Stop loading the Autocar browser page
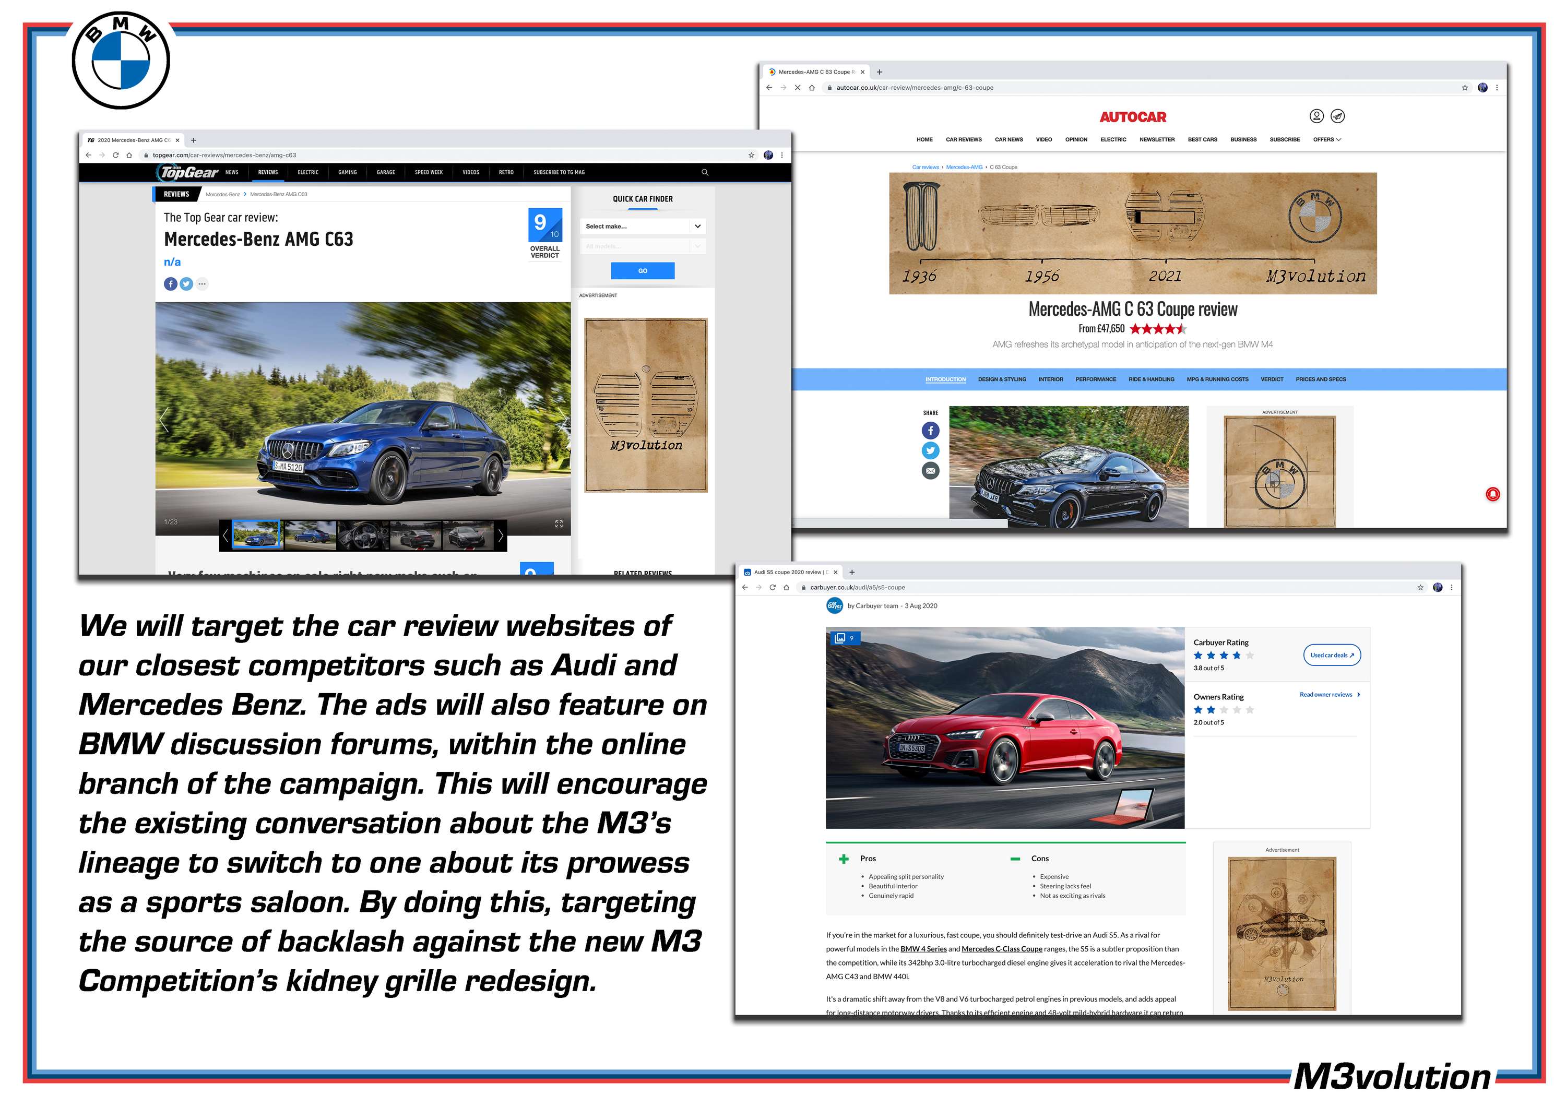 click(797, 88)
